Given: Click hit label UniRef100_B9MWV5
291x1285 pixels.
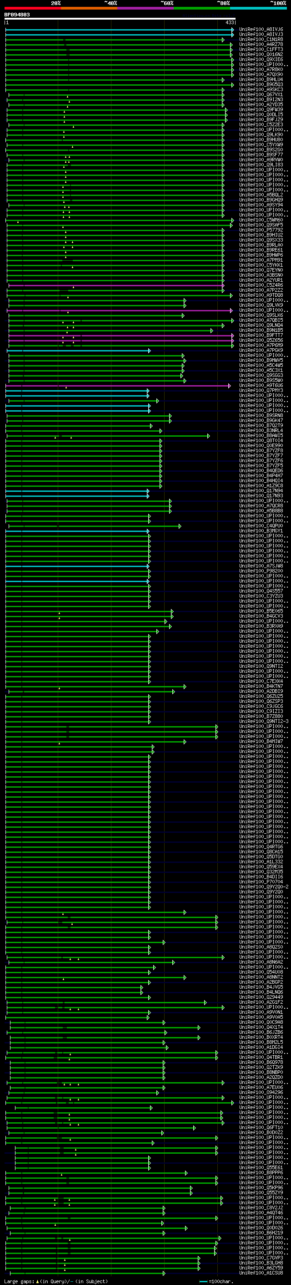Looking at the screenshot, I should [x=261, y=360].
